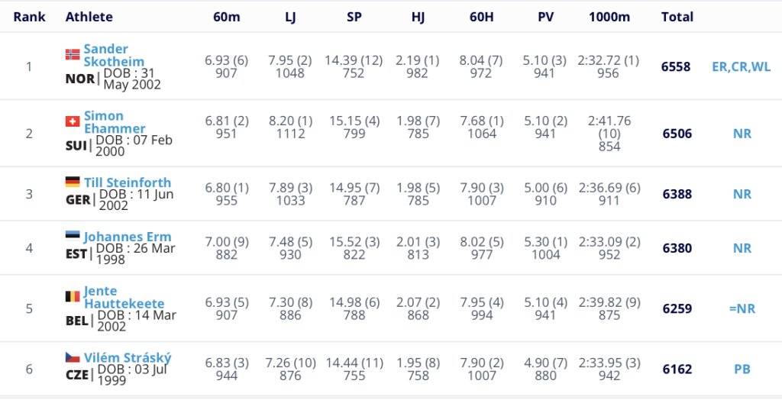Viewport: 782px width, 400px height.
Task: Click the PB label for Stráský
Action: (742, 369)
